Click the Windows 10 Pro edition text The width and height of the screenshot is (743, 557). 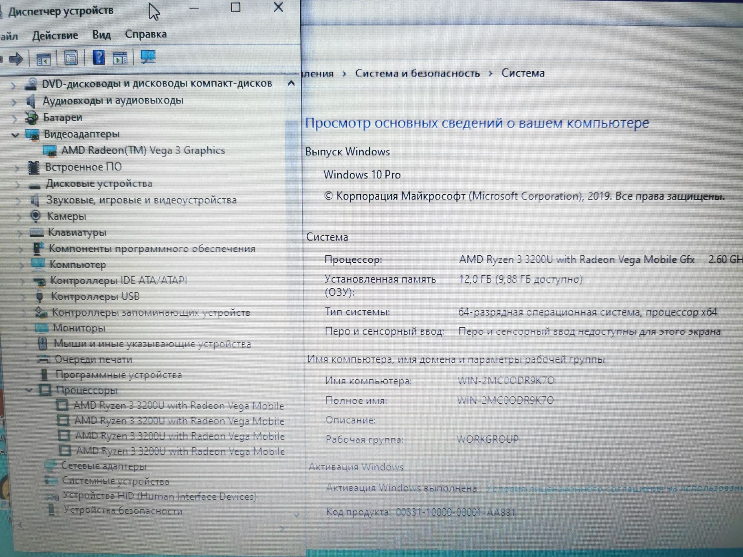pos(362,175)
